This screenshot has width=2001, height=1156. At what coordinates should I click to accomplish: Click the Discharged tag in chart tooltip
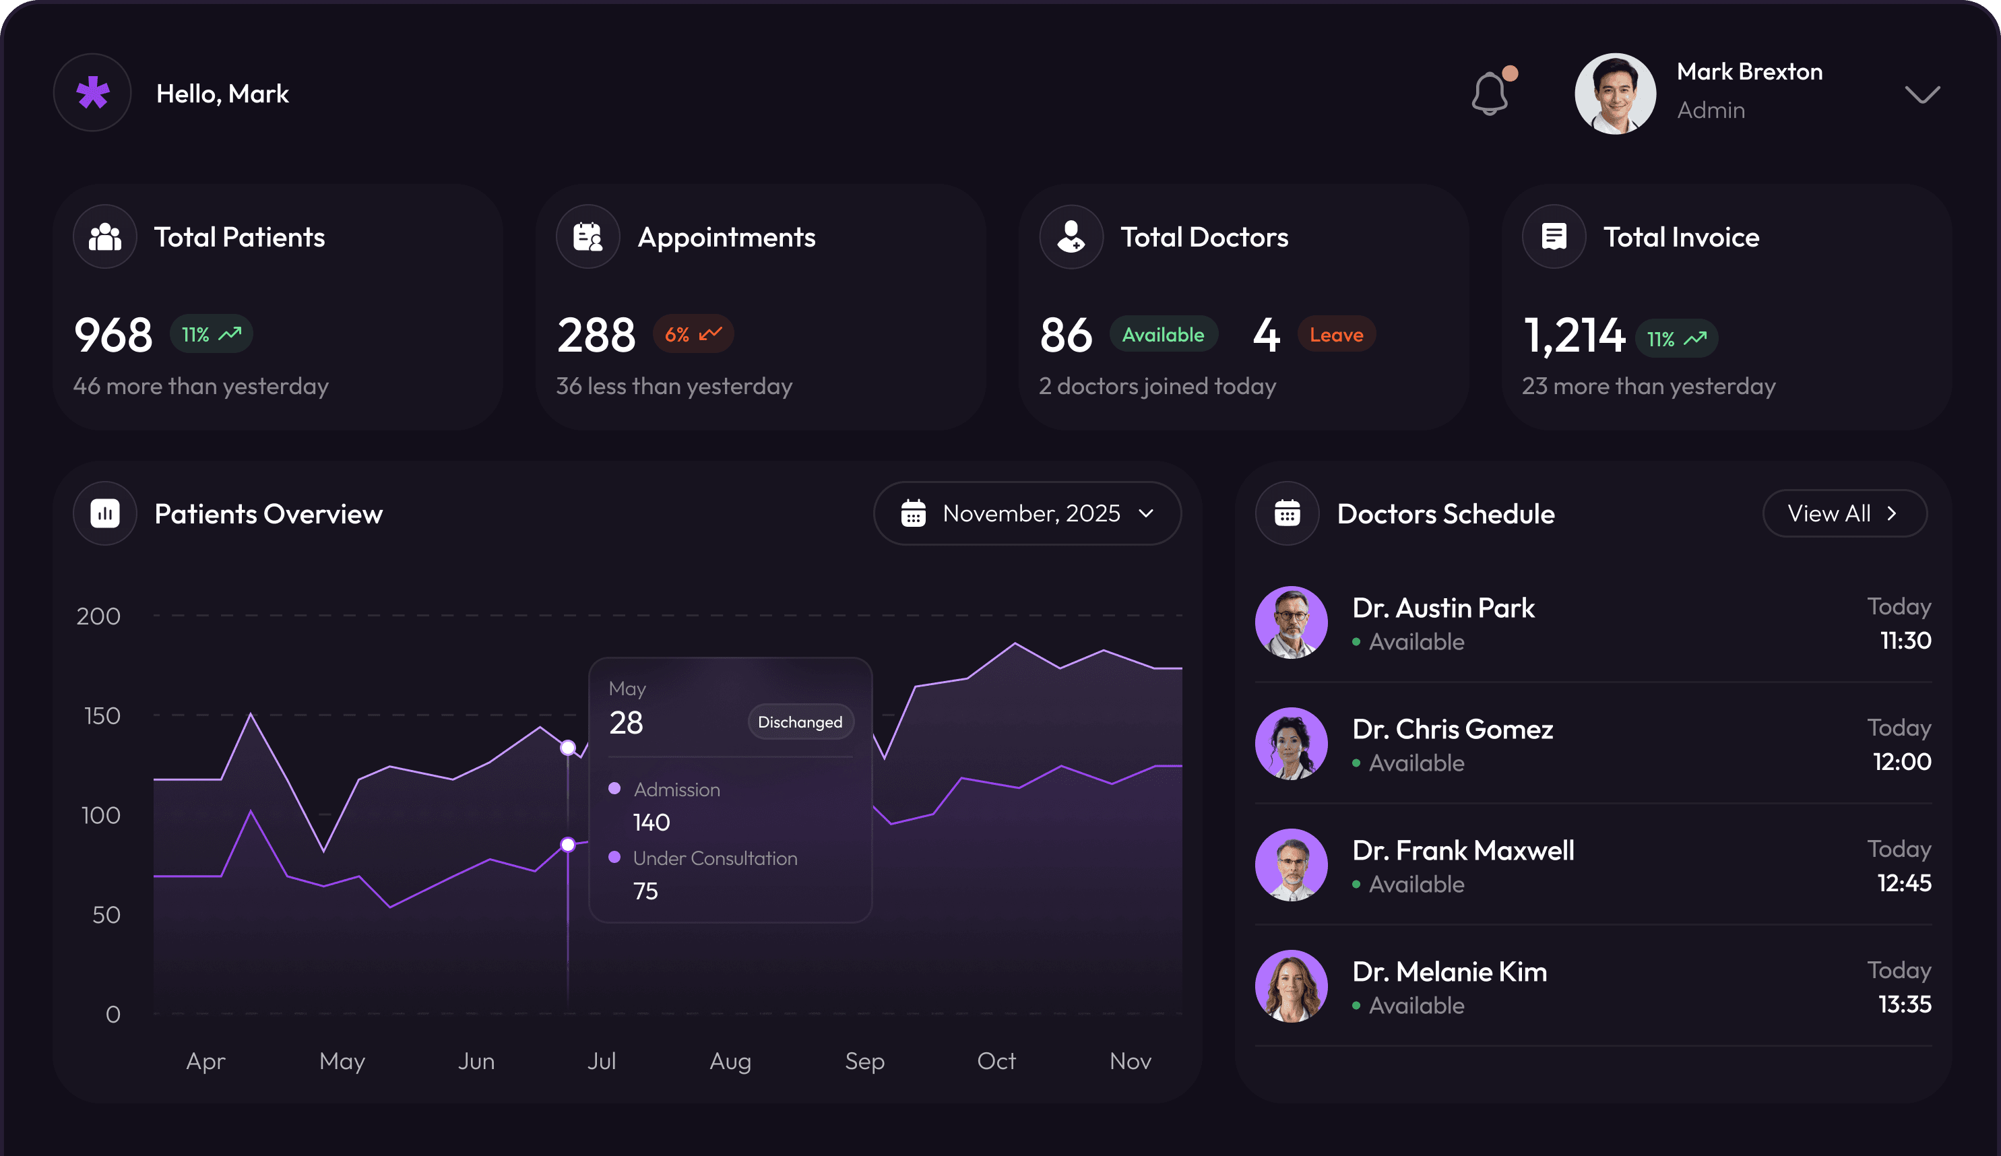800,721
